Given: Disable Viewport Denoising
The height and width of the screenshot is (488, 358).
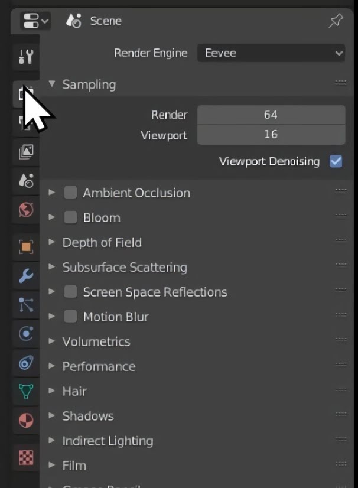Looking at the screenshot, I should [336, 161].
